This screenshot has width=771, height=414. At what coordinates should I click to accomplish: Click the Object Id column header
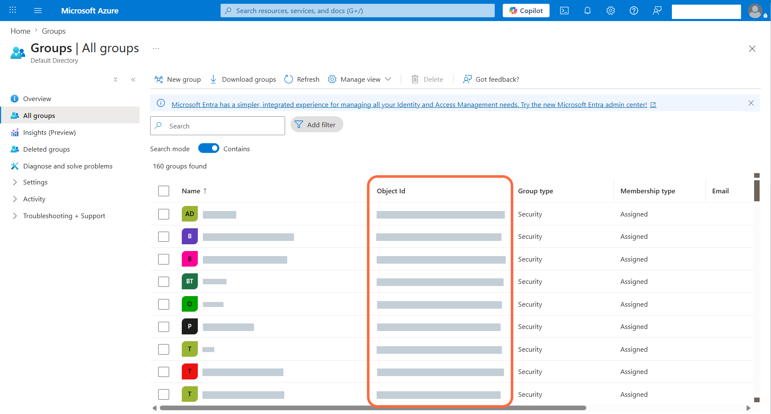pos(391,191)
